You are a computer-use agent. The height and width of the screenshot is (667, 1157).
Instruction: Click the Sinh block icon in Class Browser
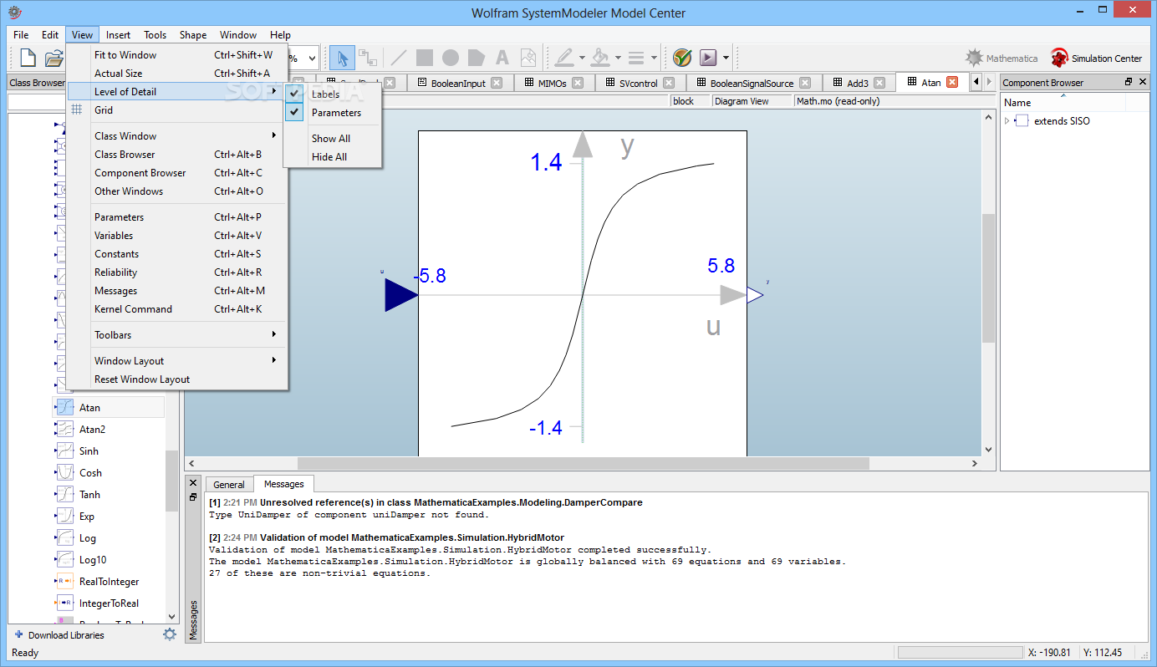(x=65, y=451)
